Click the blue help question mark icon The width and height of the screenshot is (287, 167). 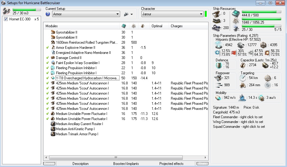pyautogui.click(x=48, y=14)
